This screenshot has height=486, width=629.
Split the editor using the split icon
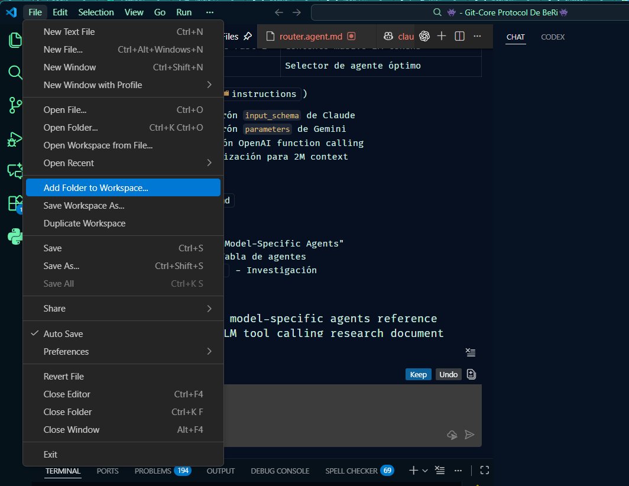[x=459, y=36]
